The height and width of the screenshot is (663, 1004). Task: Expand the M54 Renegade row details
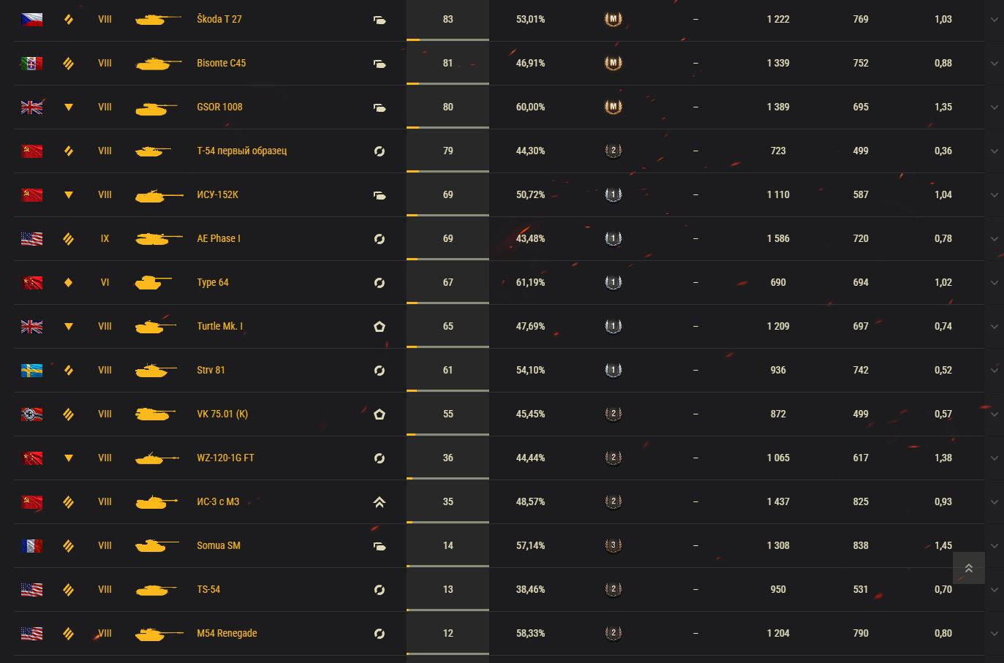(994, 634)
